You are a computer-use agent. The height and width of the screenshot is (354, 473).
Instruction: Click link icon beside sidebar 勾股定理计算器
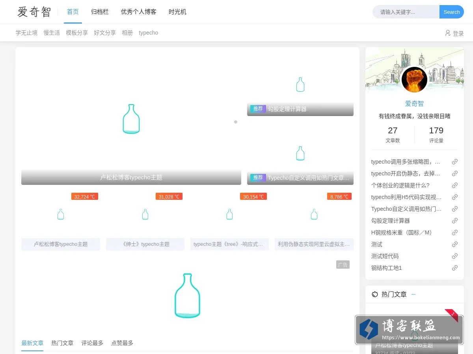coord(455,221)
